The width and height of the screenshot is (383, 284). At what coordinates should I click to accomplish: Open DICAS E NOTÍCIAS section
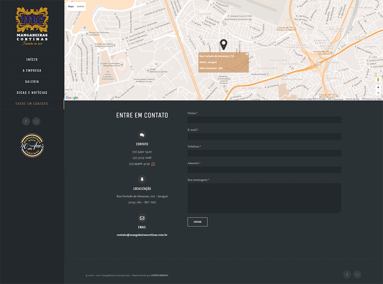tap(32, 93)
